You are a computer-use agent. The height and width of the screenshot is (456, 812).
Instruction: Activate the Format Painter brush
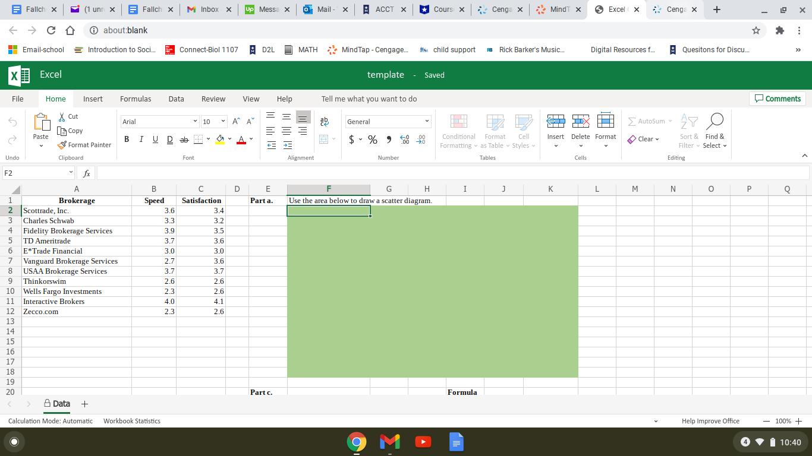point(62,145)
